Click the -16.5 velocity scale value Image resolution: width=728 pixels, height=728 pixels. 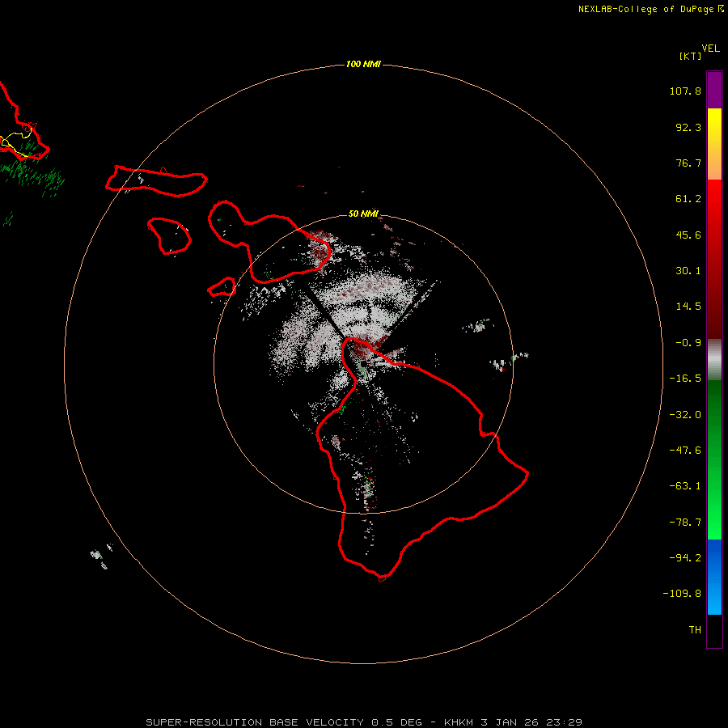click(685, 379)
